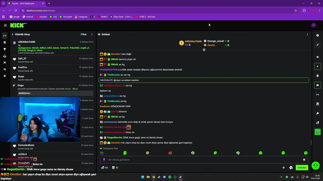This screenshot has width=323, height=181.
Task: Click the wrench tools icon in right sidebar
Action: (317, 113)
